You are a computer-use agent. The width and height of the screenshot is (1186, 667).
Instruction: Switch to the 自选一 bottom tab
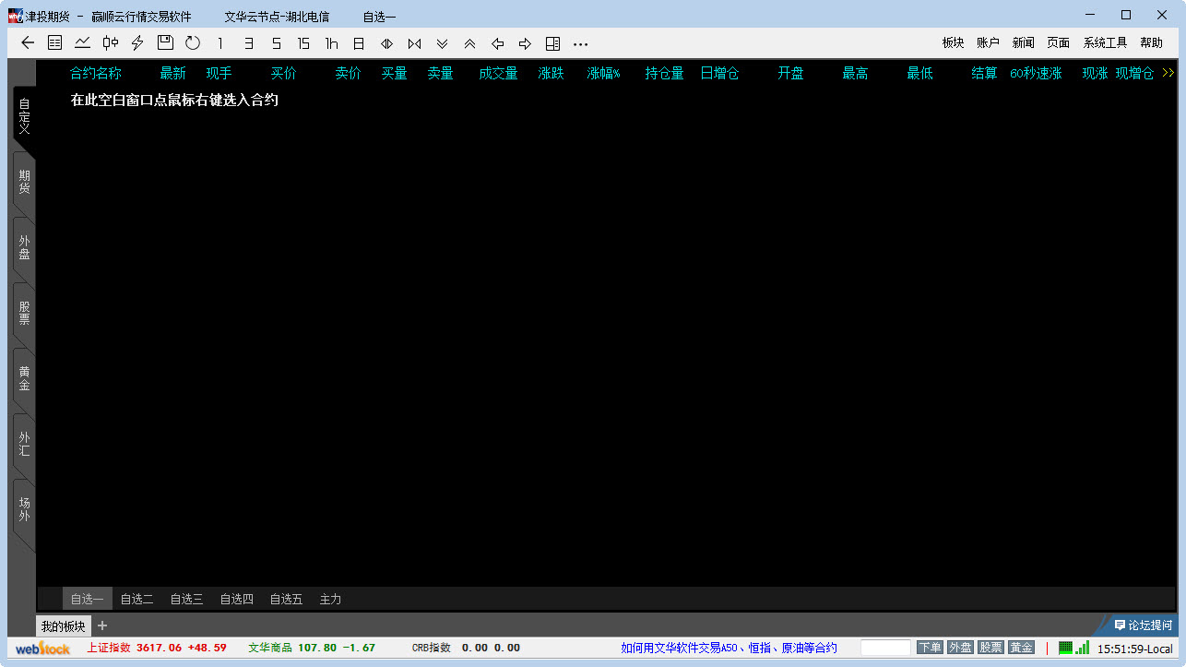[x=87, y=599]
